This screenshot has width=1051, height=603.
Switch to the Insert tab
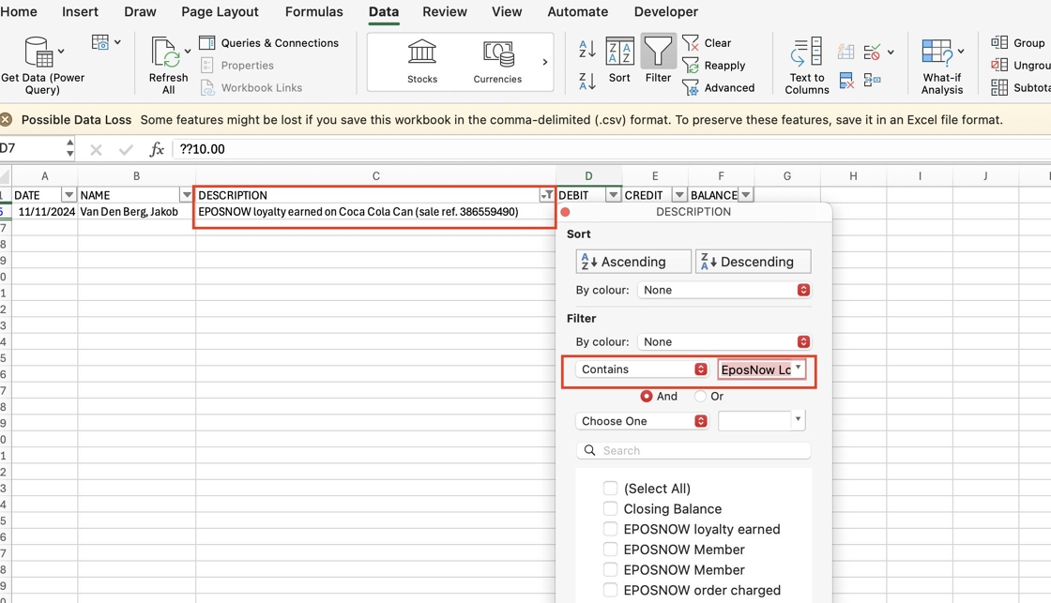[x=80, y=12]
